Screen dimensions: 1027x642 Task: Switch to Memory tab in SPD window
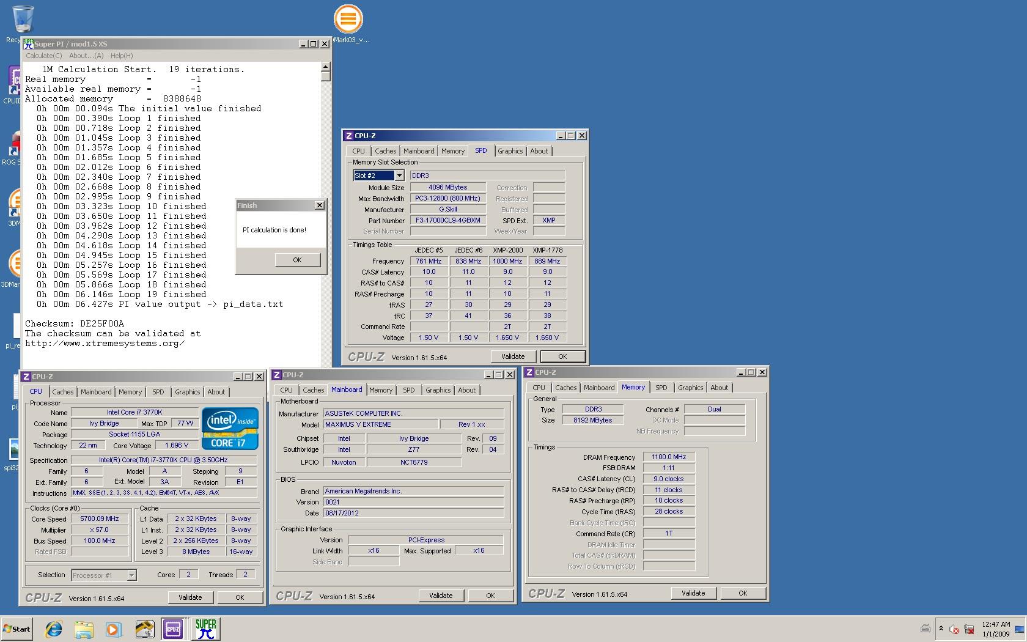(x=453, y=151)
